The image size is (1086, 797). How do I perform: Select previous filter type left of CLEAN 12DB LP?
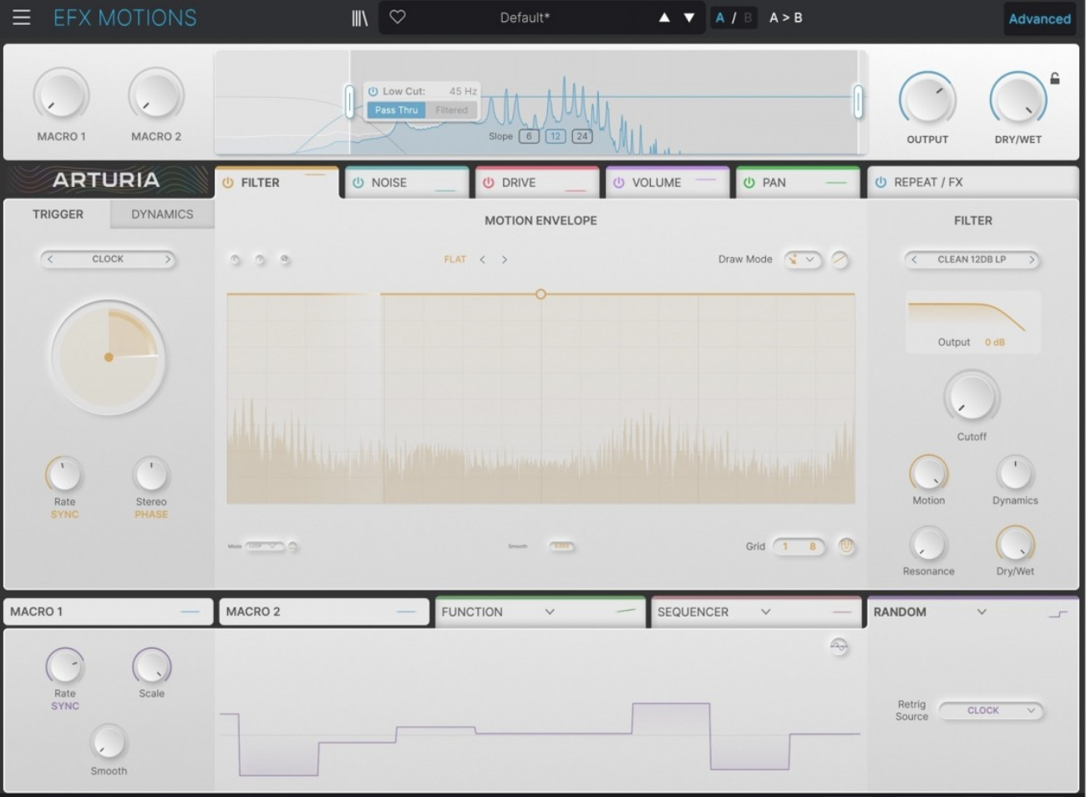click(914, 260)
